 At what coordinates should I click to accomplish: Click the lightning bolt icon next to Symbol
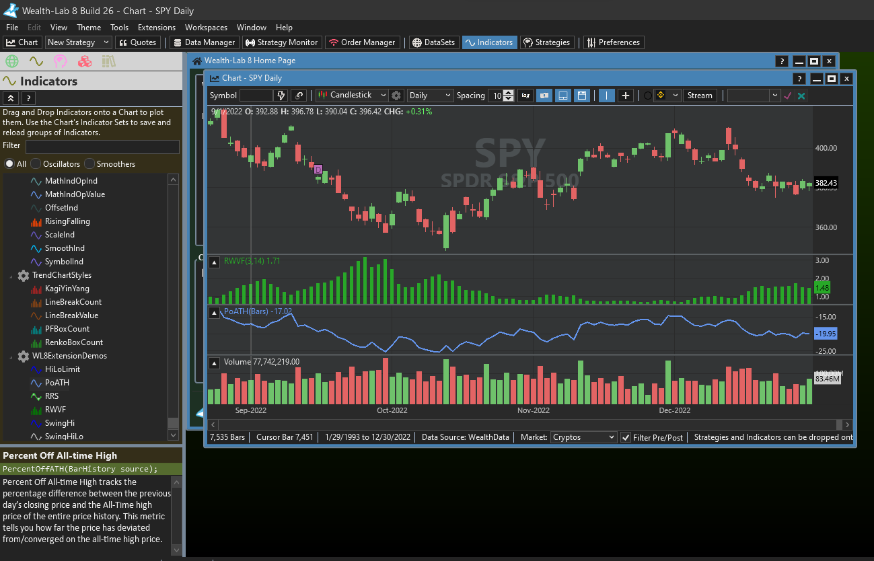point(281,96)
